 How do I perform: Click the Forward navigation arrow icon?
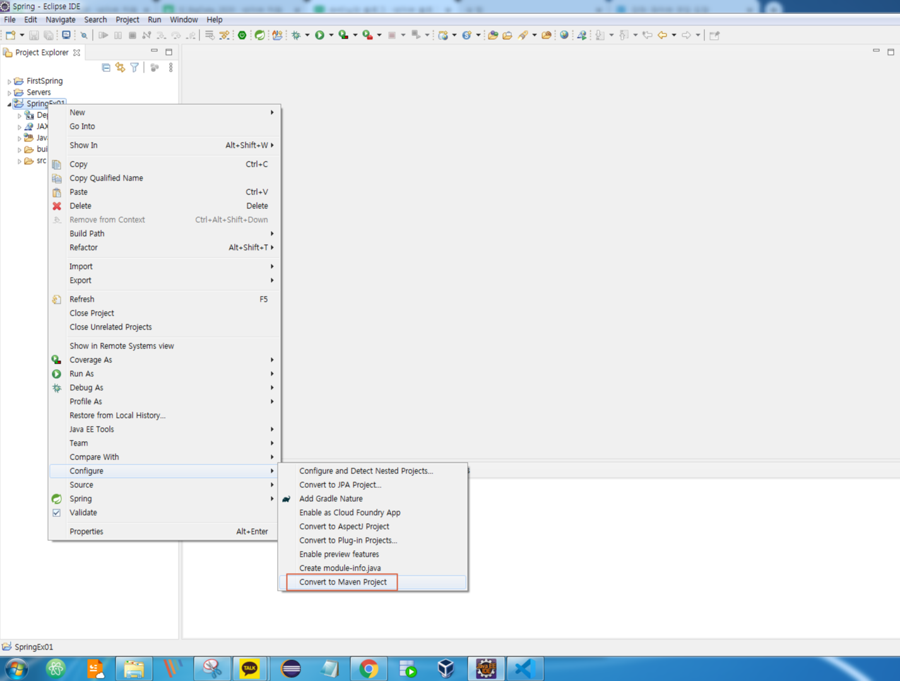click(x=686, y=35)
